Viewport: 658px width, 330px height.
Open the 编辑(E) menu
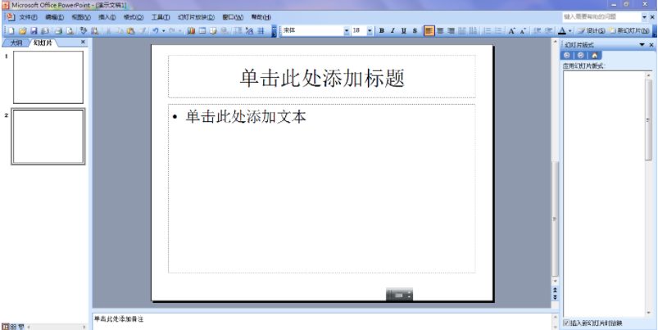coord(55,17)
